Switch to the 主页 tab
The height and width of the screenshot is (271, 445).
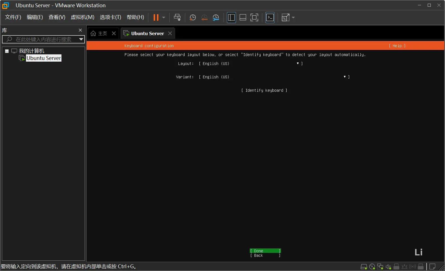[99, 33]
